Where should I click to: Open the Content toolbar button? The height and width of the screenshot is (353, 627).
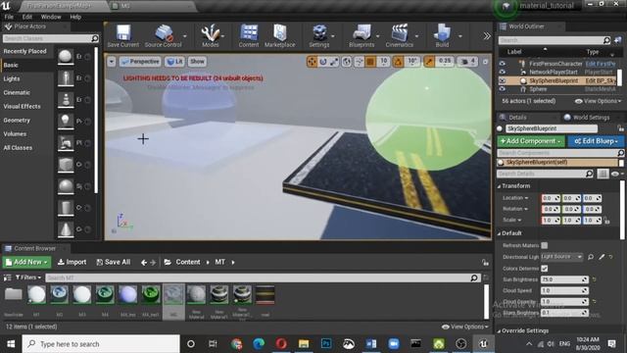(x=249, y=36)
